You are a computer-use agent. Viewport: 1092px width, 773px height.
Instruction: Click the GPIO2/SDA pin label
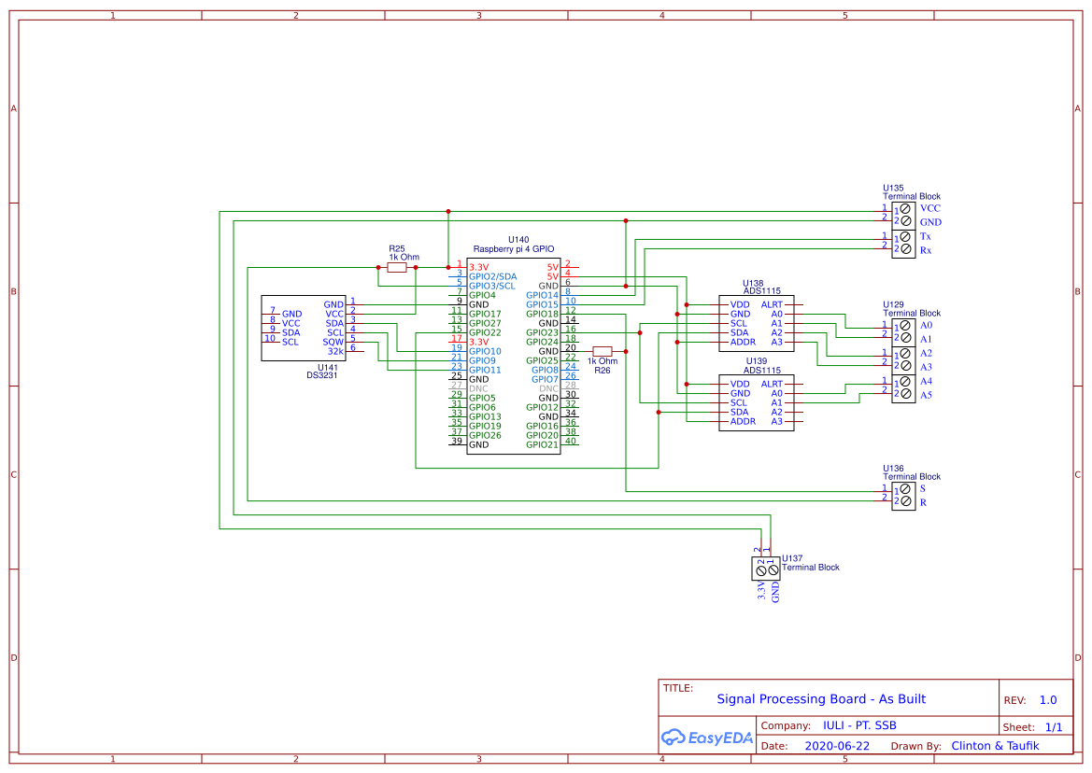pos(492,276)
